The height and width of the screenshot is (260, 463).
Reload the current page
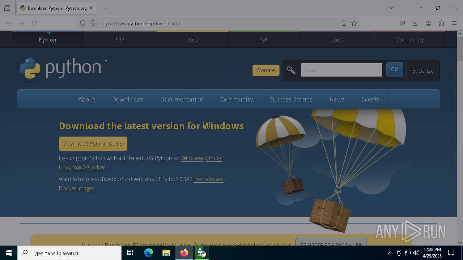coord(35,23)
